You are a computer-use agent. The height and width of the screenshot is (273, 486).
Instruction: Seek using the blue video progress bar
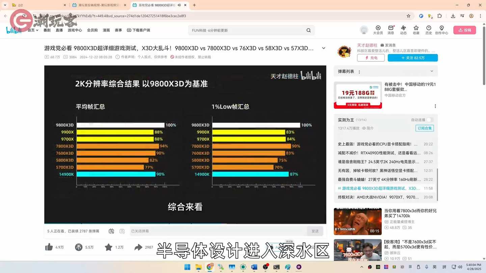[185, 223]
